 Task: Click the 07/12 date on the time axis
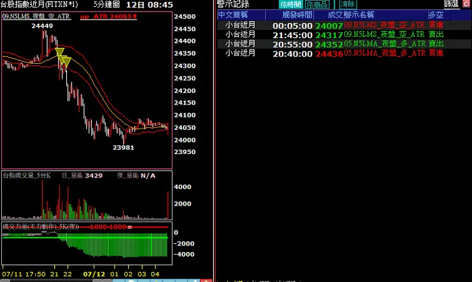coord(94,274)
